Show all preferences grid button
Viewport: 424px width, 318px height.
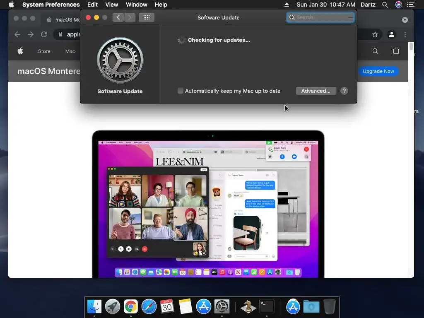click(147, 17)
